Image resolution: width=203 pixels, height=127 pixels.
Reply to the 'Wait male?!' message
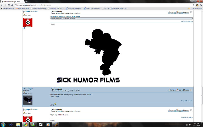(x=179, y=111)
